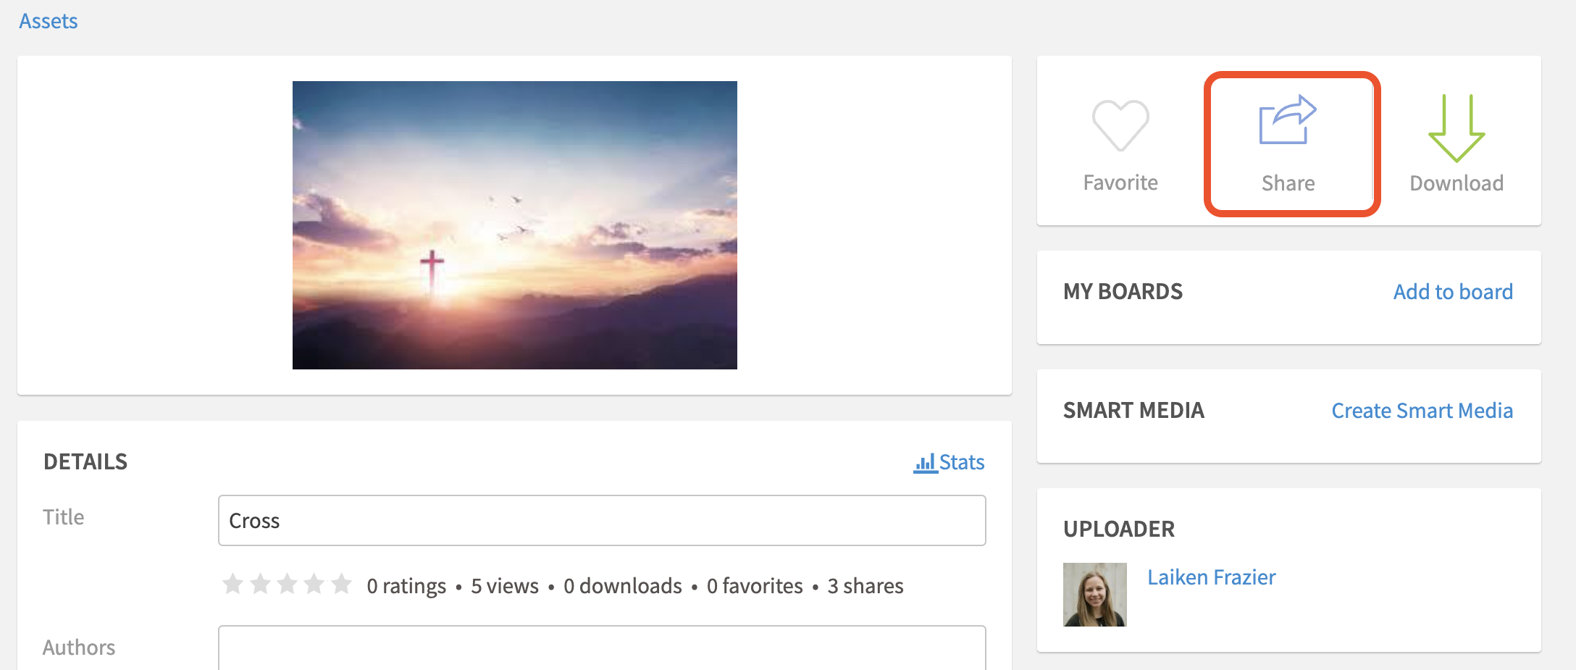Click the green Download arrow icon
The height and width of the screenshot is (670, 1576).
click(1456, 128)
